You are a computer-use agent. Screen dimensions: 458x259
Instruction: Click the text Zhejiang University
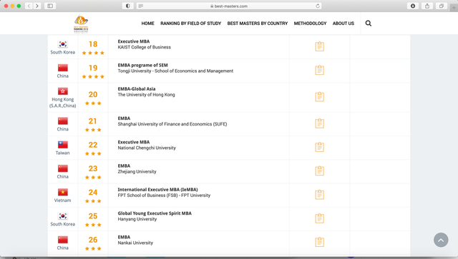click(137, 172)
